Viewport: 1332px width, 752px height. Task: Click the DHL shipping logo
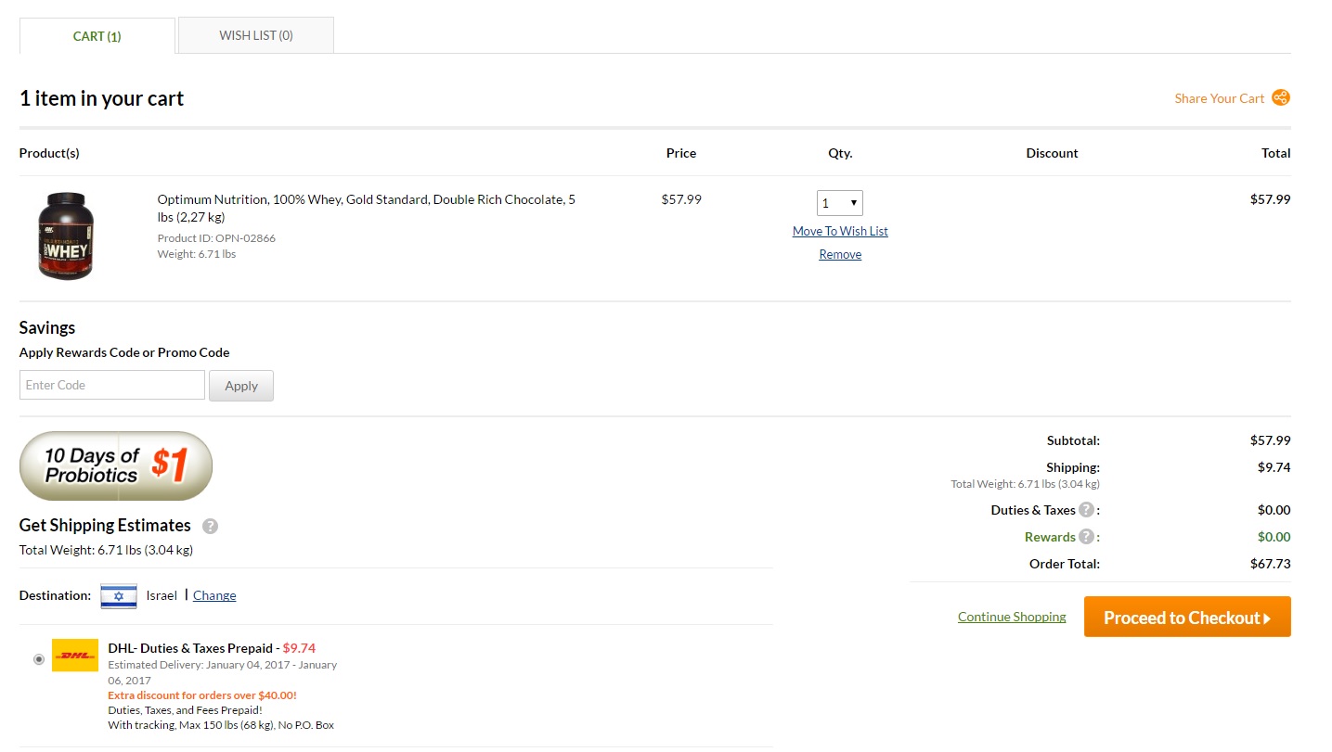[x=75, y=656]
